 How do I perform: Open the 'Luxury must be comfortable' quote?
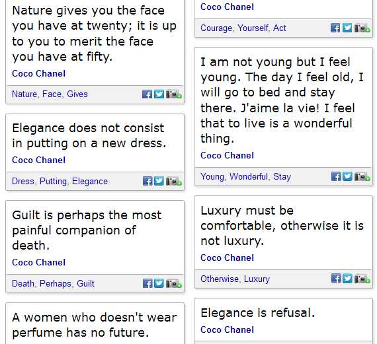click(282, 226)
